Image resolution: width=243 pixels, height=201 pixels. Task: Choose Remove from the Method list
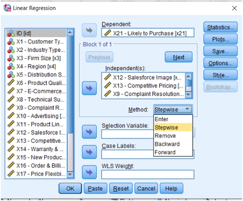coord(165,136)
